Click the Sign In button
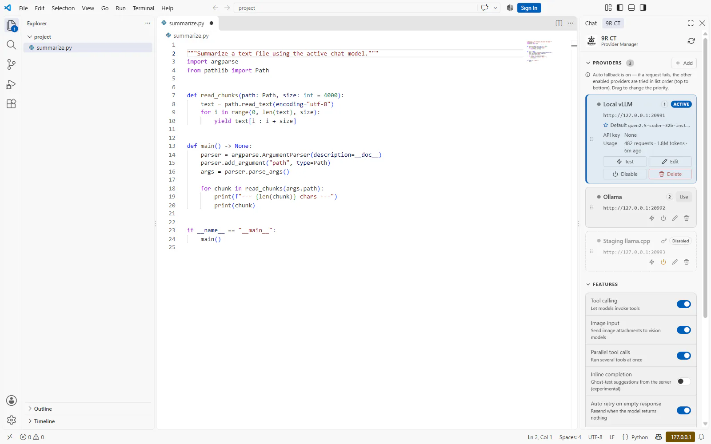711x444 pixels. (x=529, y=8)
